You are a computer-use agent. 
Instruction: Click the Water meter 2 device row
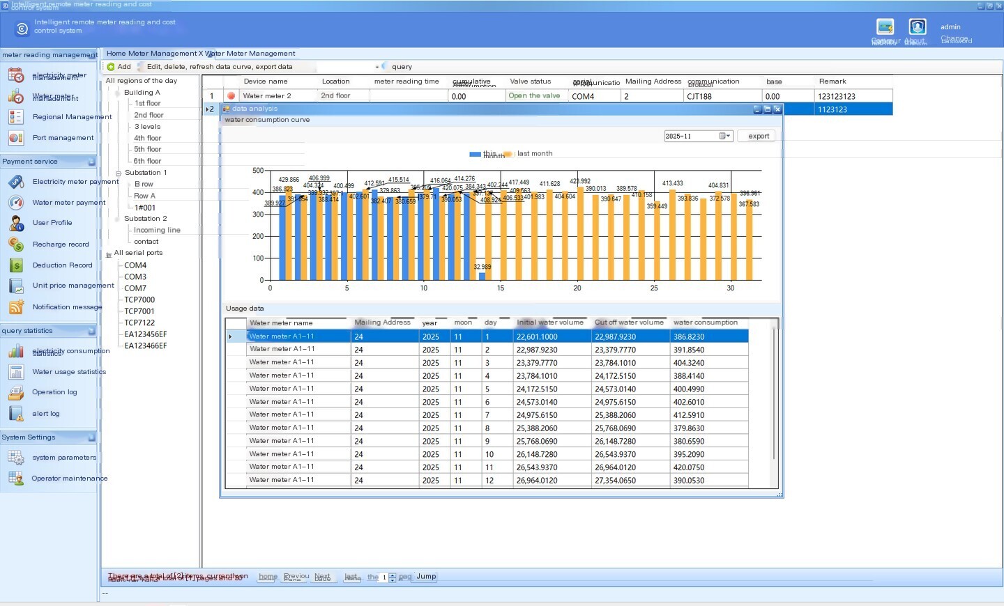tap(547, 96)
